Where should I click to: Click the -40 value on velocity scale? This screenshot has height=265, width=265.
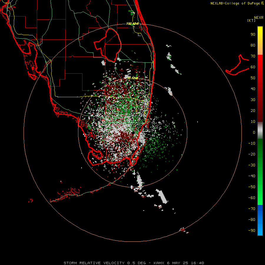(252, 176)
